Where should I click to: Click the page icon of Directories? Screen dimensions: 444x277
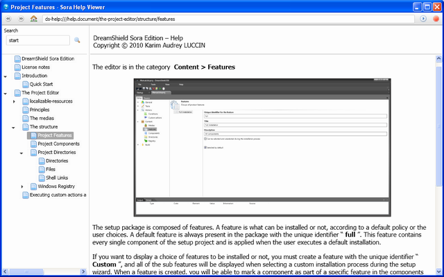point(42,161)
